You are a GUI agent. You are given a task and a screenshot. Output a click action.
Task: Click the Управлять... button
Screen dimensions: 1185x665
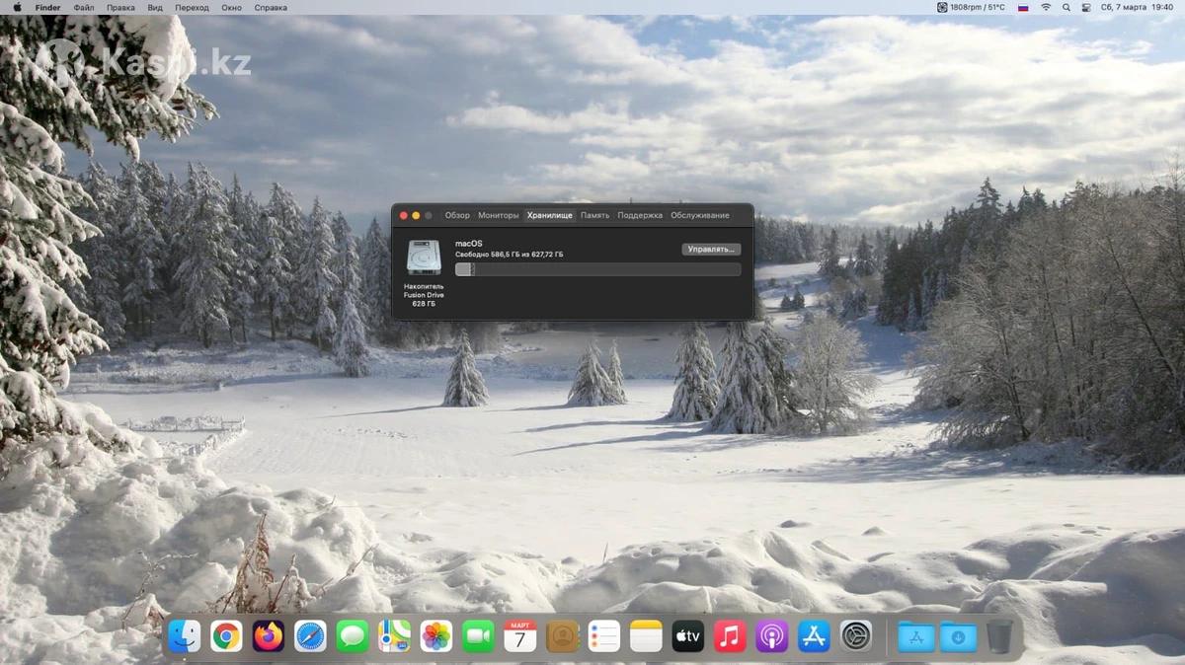711,250
